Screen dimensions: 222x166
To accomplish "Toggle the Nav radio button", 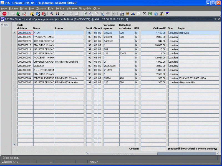I will pyautogui.click(x=2, y=25).
